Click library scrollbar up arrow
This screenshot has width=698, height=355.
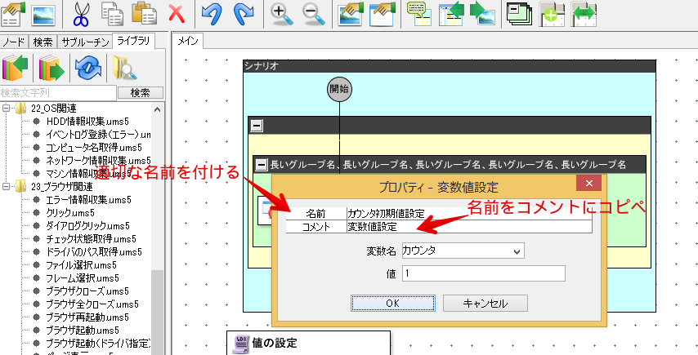157,109
